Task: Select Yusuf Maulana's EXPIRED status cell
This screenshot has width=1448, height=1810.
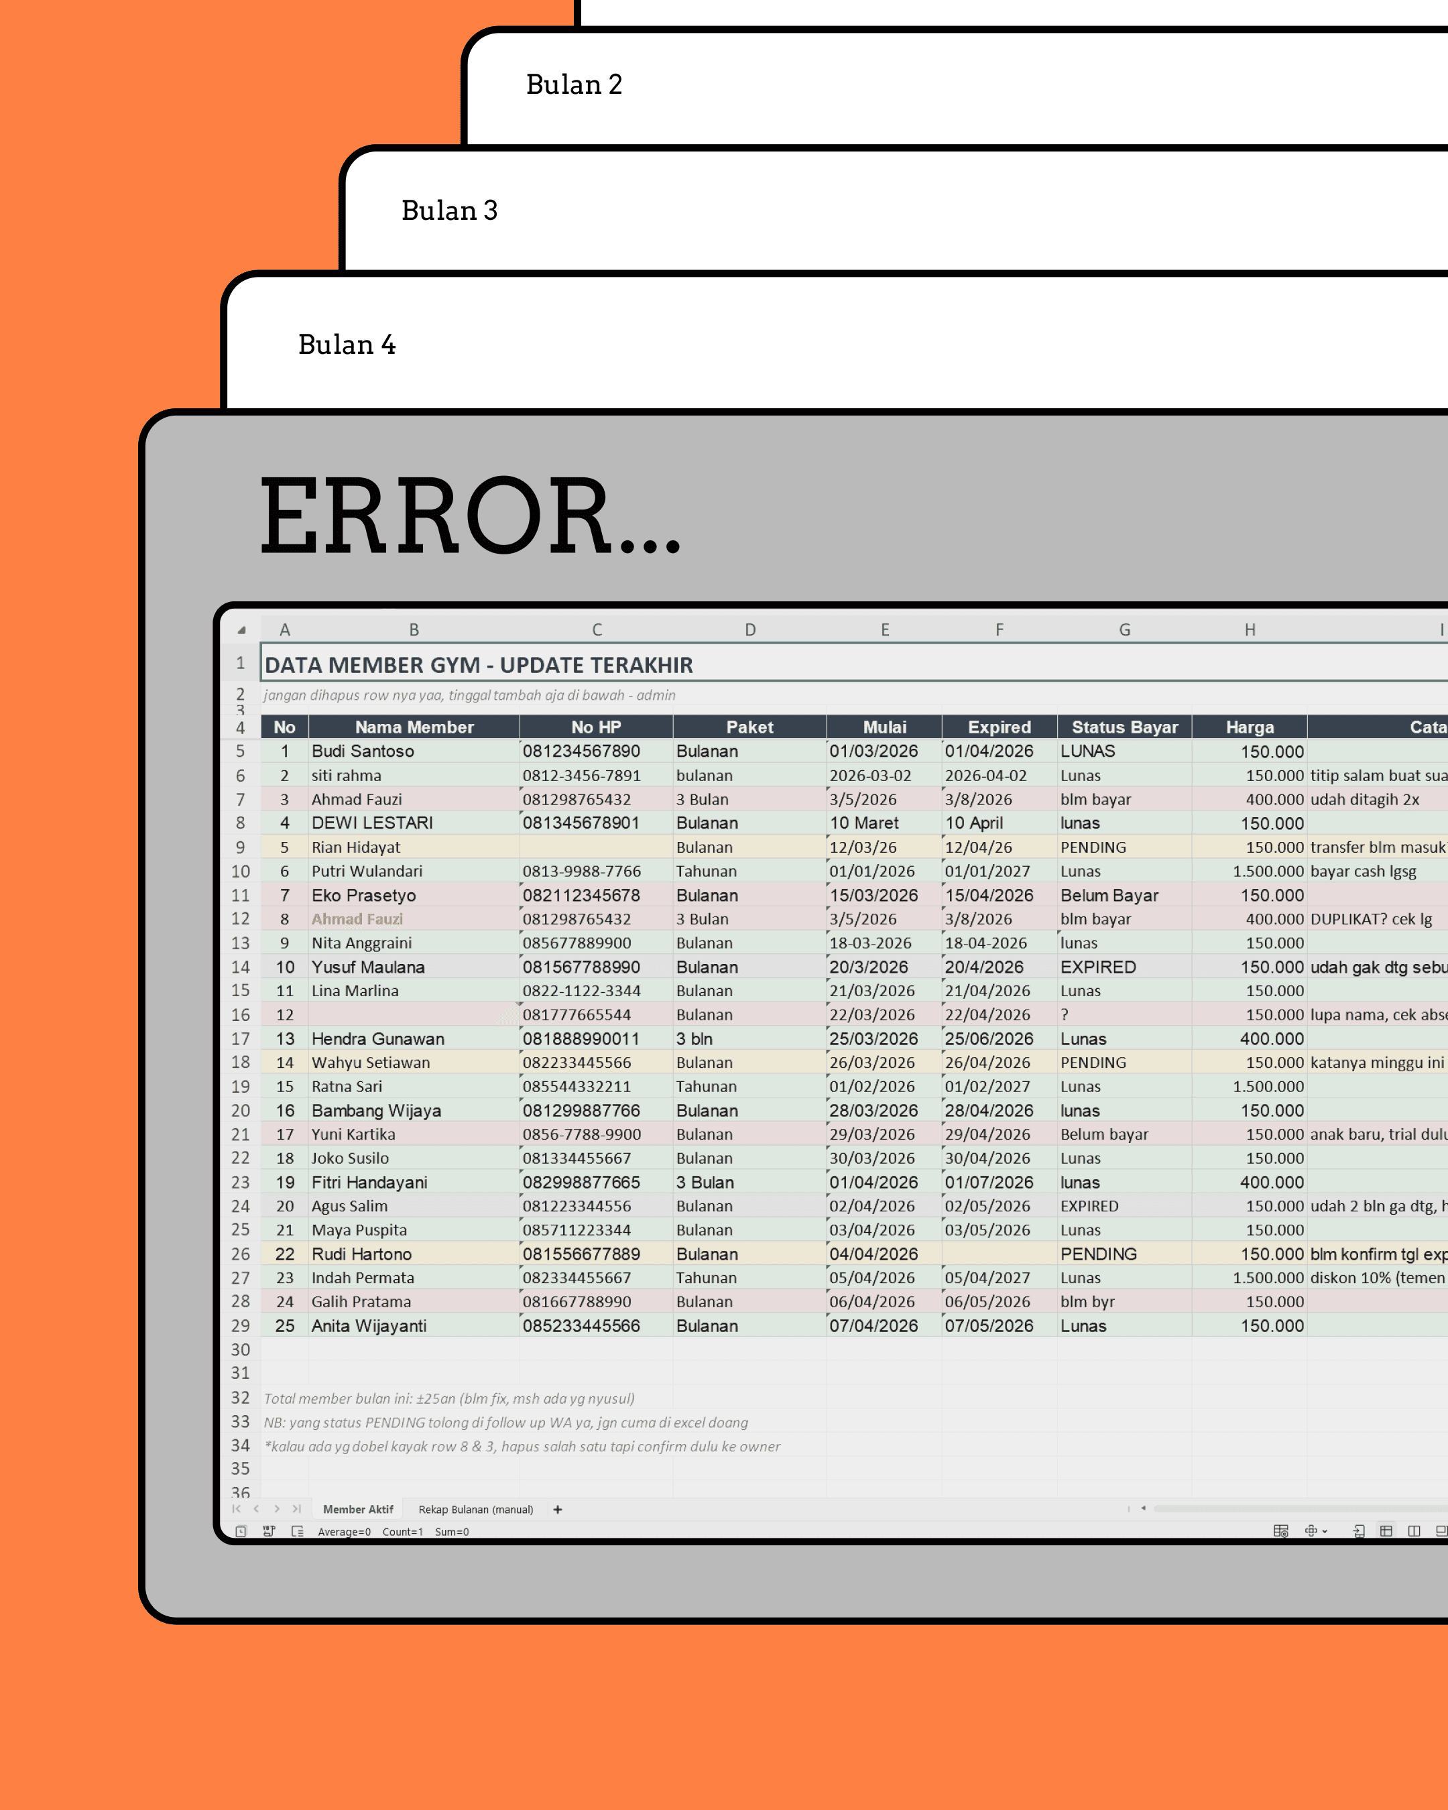Action: 1125,967
